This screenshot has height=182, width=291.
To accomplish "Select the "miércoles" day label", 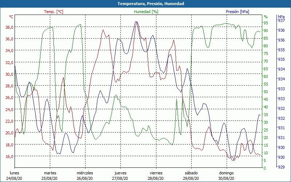I will click(x=85, y=173).
